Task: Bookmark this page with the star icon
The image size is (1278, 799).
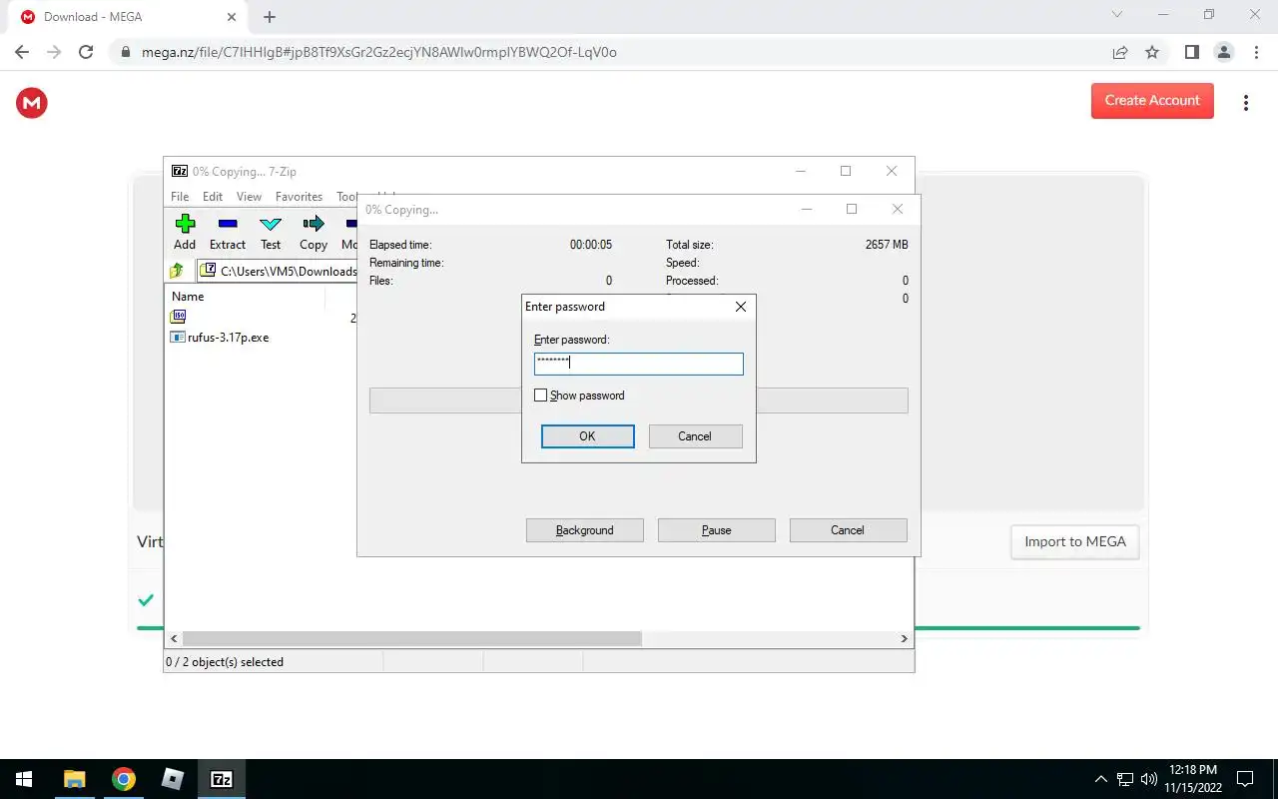Action: 1152,52
